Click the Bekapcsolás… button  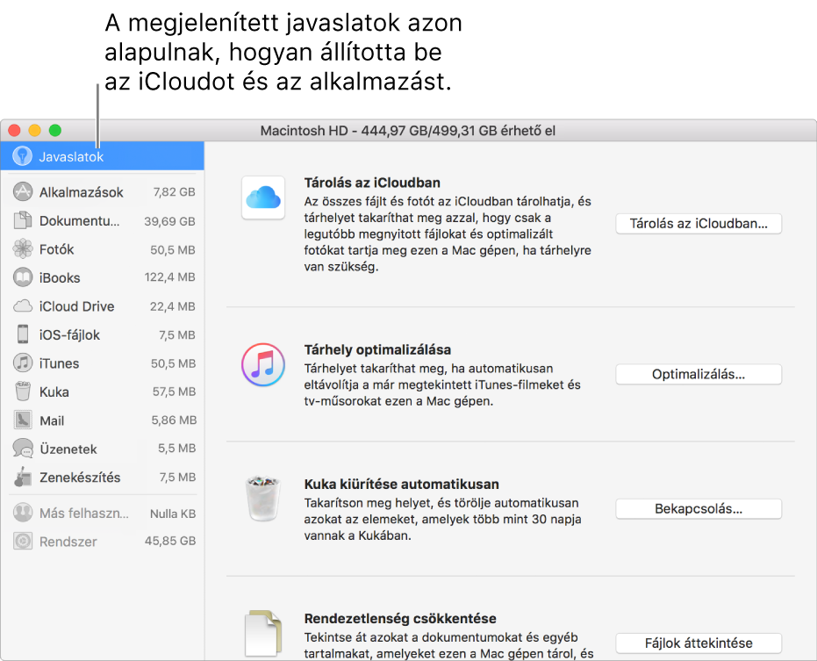click(699, 509)
